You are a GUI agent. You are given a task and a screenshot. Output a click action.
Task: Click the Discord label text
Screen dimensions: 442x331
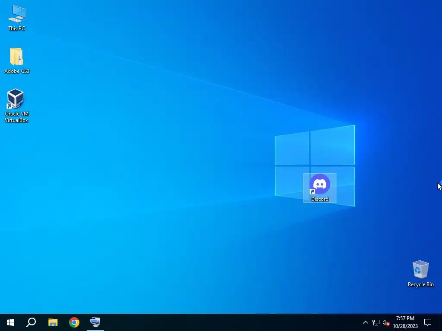click(320, 199)
